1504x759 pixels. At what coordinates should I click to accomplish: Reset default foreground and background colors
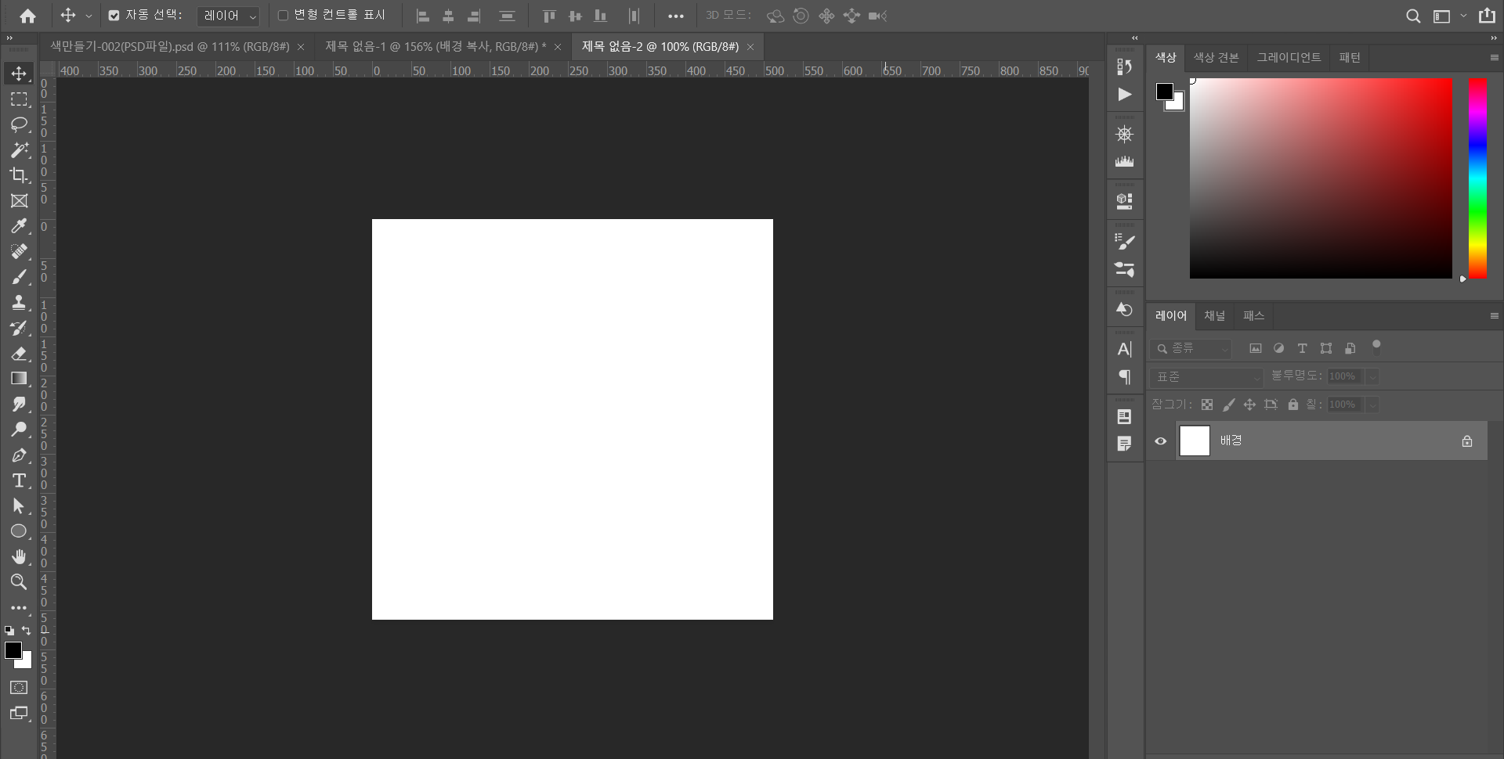9,631
